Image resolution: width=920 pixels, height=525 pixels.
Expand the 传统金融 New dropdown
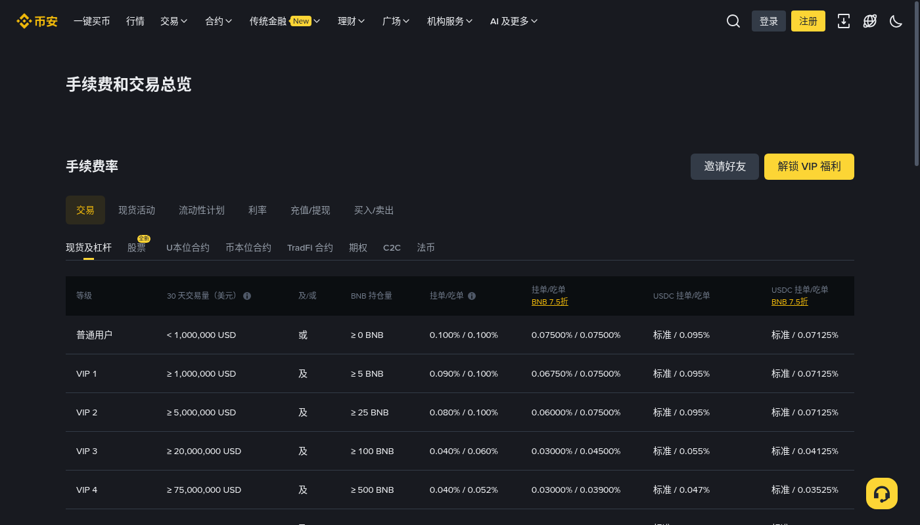pyautogui.click(x=285, y=21)
